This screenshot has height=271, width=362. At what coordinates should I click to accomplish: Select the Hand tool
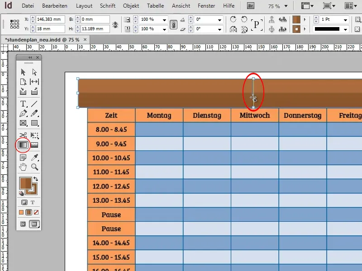23,167
